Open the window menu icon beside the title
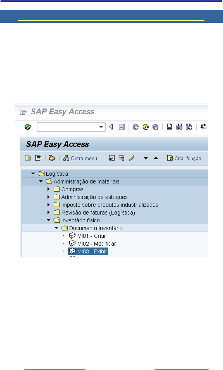The height and width of the screenshot is (370, 223). click(23, 112)
